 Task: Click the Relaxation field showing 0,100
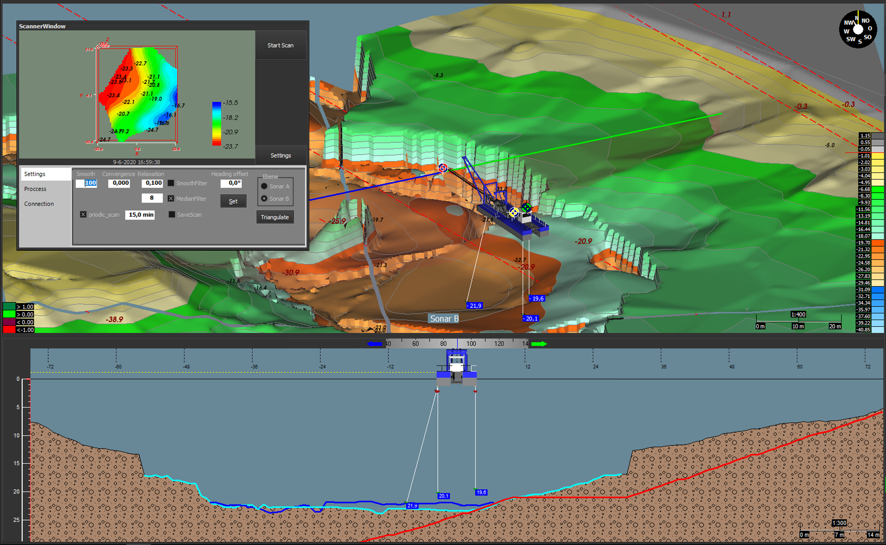tap(152, 183)
